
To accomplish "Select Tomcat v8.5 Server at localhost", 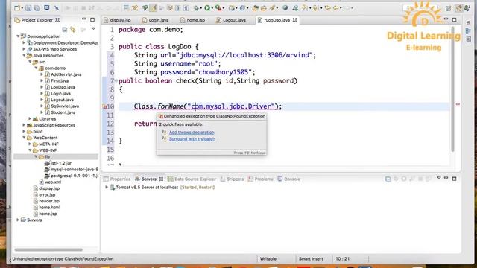I will (x=147, y=187).
